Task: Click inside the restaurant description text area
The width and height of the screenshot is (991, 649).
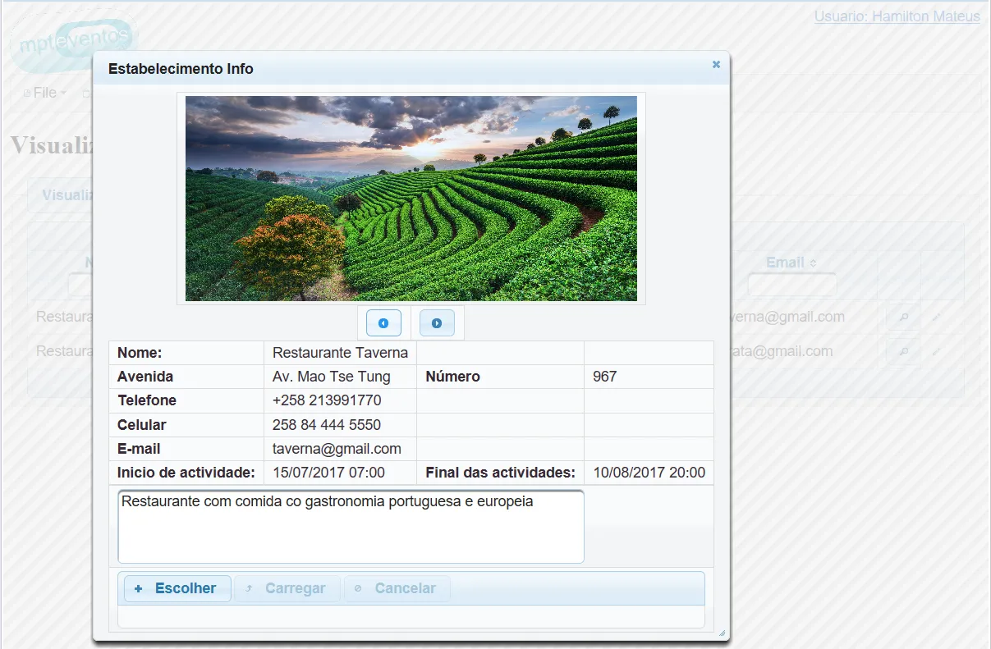Action: (x=351, y=527)
